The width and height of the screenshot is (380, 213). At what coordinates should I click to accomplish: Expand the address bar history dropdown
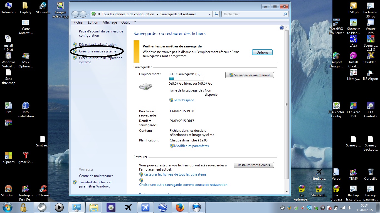tap(210, 14)
